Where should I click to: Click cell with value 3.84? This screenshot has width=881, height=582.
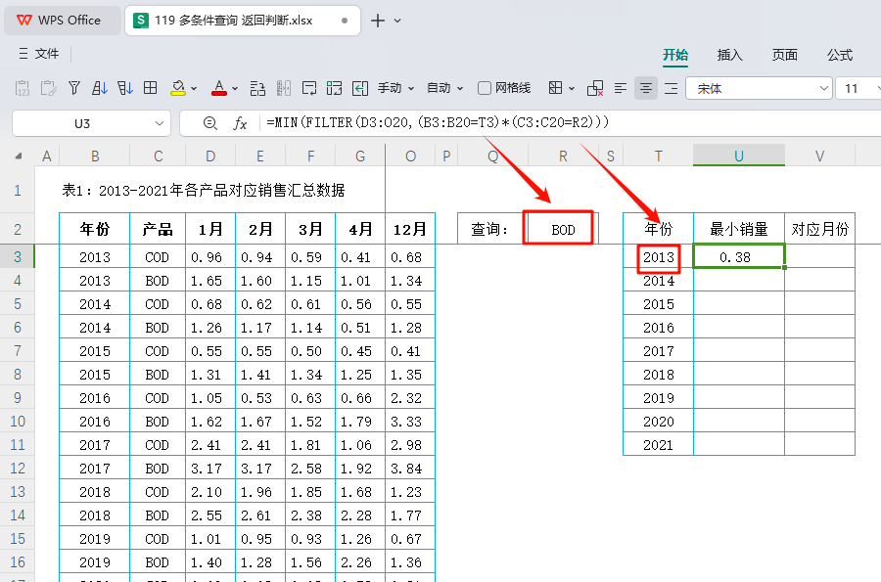pos(410,469)
